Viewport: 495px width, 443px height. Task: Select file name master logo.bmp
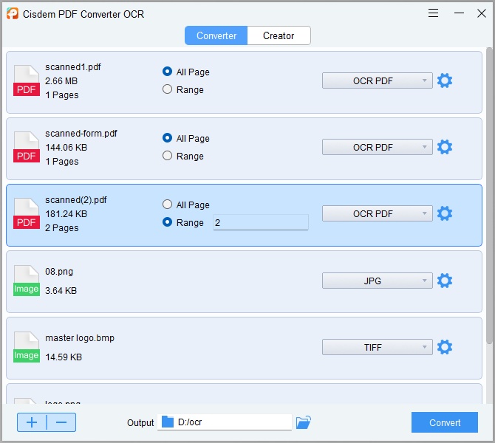[x=80, y=338]
